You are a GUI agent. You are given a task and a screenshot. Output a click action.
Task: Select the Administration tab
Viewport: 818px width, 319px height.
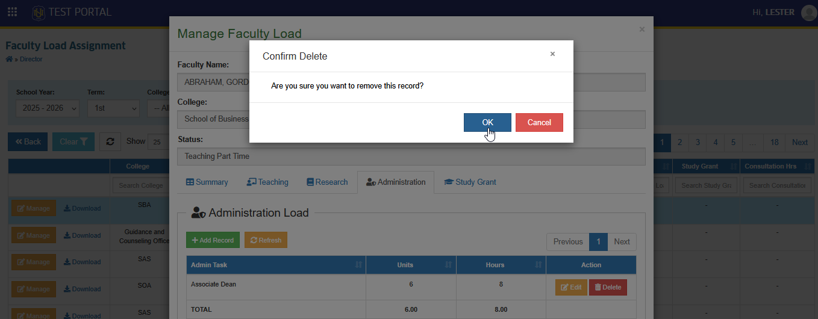[396, 182]
